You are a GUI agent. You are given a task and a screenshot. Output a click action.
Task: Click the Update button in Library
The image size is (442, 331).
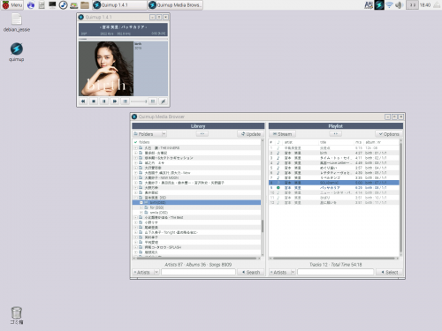click(251, 134)
